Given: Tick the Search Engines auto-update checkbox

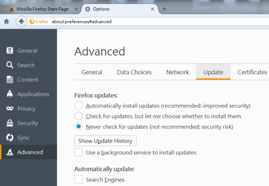Looking at the screenshot, I should click(x=79, y=179).
